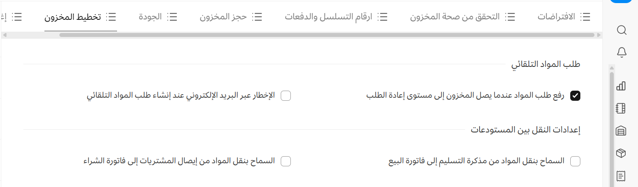Open the notebook icon in sidebar

(x=621, y=108)
